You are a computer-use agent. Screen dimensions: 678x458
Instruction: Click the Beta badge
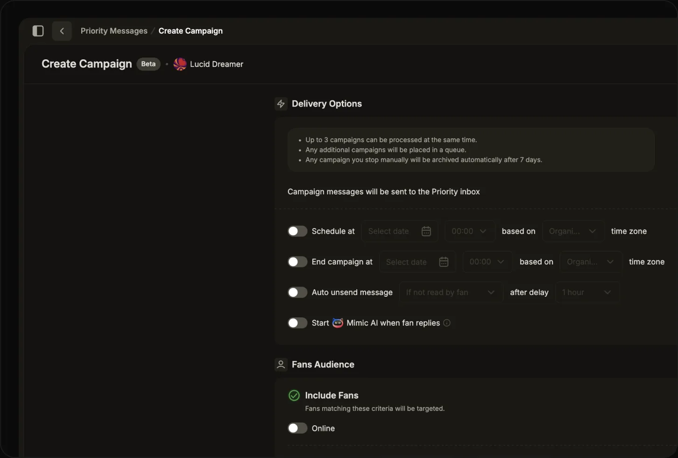coord(148,64)
